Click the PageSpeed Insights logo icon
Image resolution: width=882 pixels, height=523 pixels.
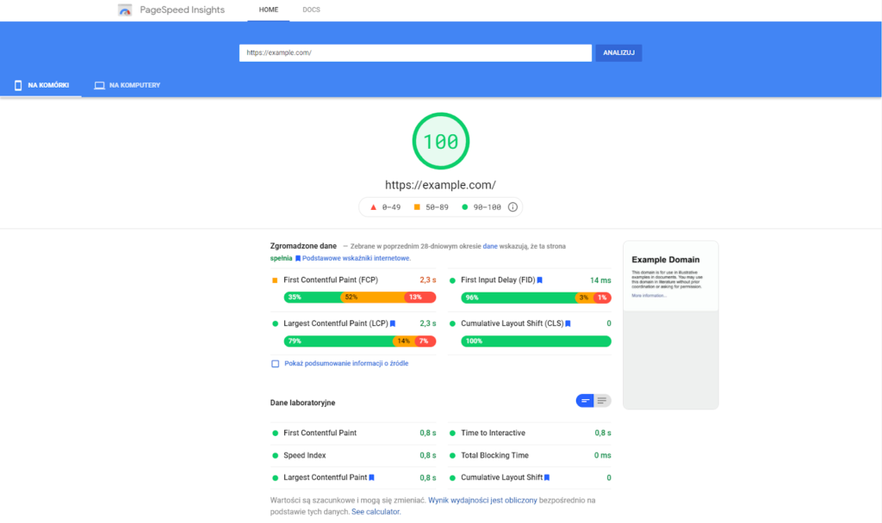tap(126, 10)
